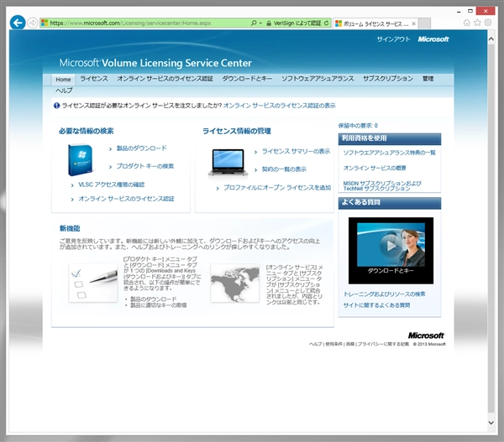504x442 pixels.
Task: Click the refresh icon in address bar
Action: click(326, 23)
